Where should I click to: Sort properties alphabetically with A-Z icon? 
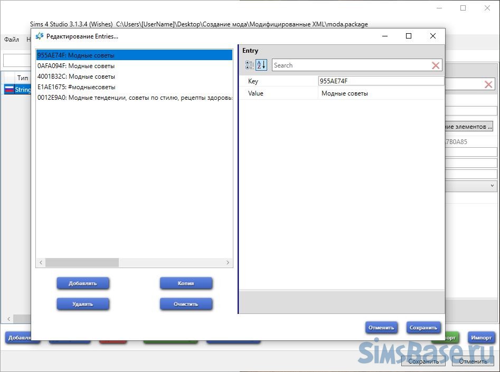[261, 65]
